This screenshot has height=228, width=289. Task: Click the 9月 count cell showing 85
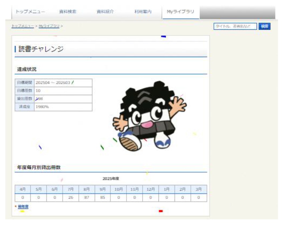coord(102,198)
